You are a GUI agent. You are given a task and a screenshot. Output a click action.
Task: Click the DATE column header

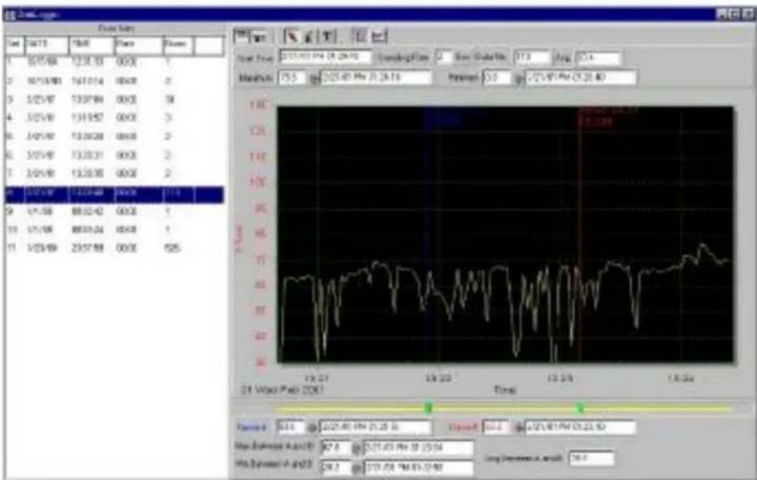[47, 45]
